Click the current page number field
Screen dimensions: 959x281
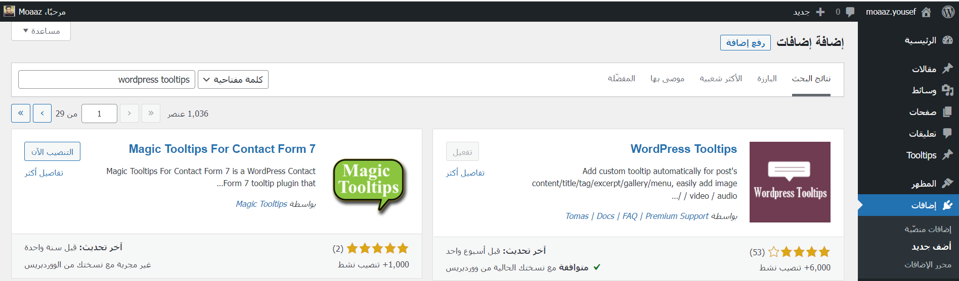(99, 114)
